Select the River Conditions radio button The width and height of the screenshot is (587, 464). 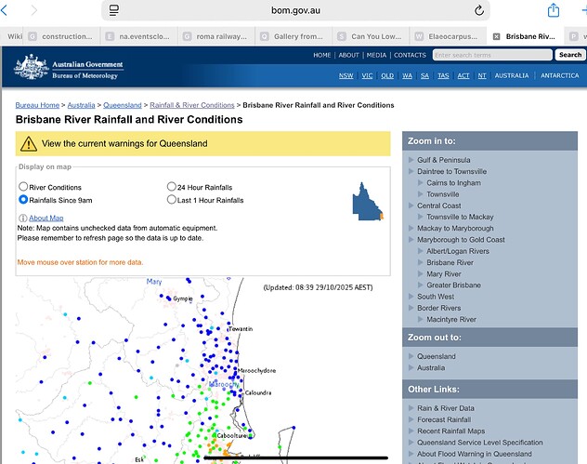point(23,186)
